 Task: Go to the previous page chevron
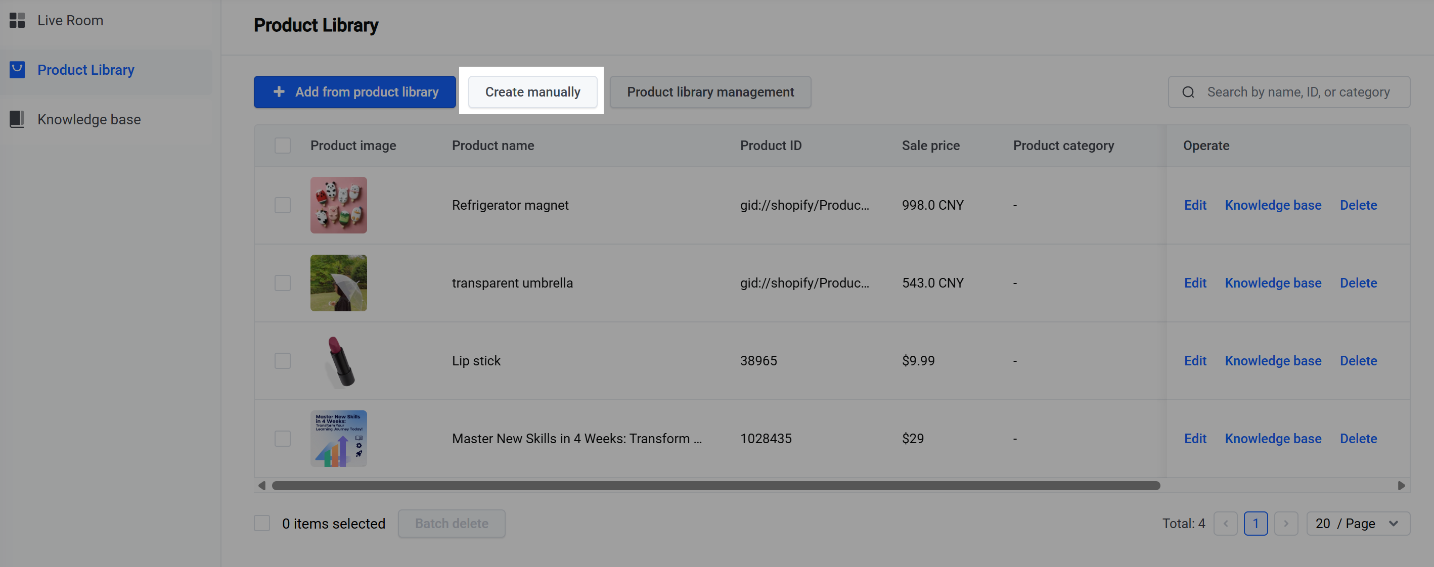[x=1225, y=523]
